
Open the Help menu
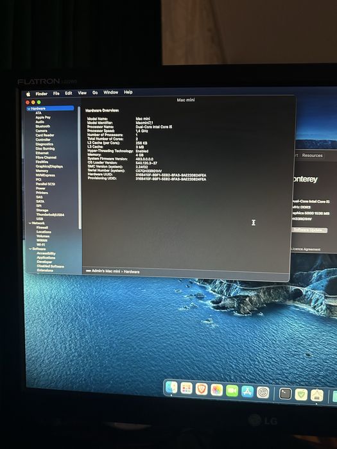coord(128,92)
